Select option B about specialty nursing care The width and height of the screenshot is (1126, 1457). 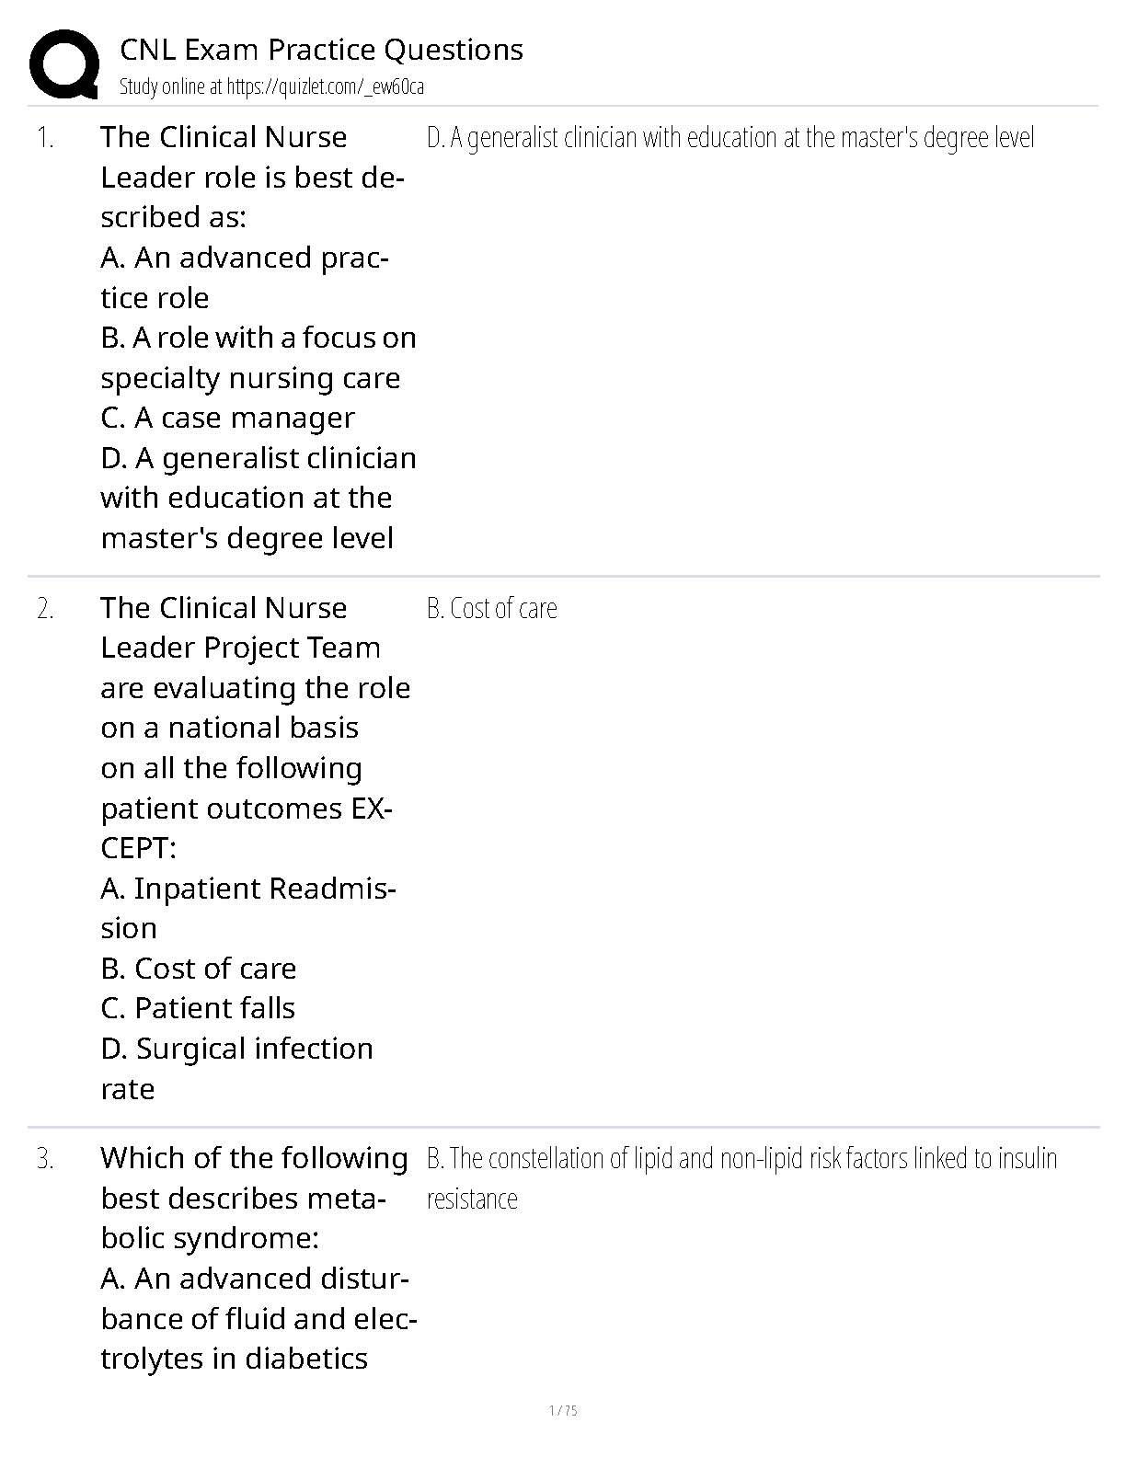click(259, 358)
